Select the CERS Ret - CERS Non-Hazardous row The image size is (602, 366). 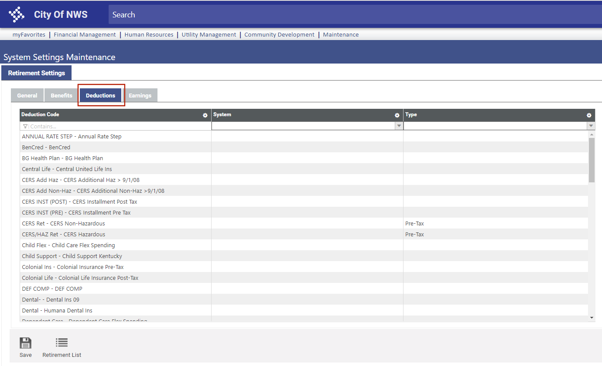(x=64, y=224)
